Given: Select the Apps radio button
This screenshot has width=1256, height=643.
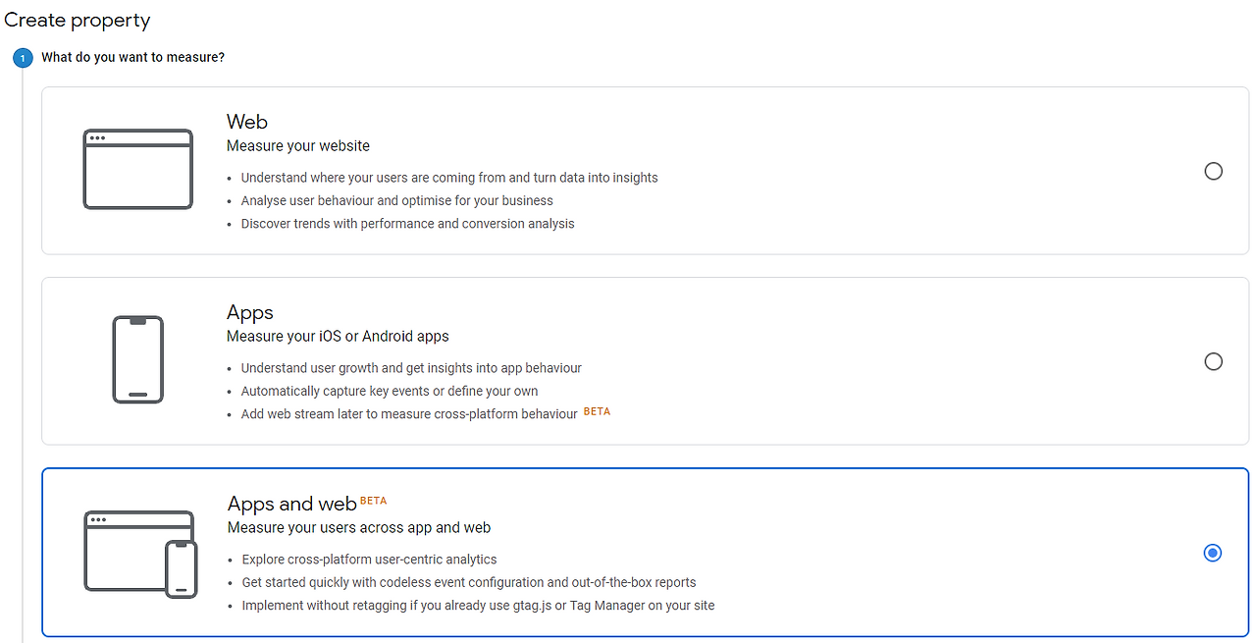Looking at the screenshot, I should tap(1213, 361).
